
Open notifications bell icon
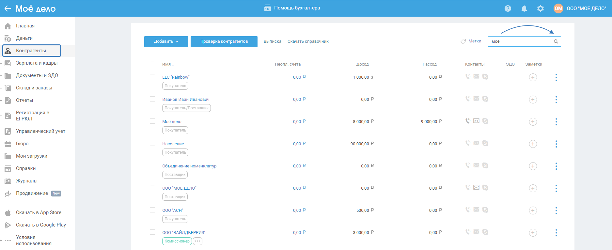pyautogui.click(x=524, y=8)
